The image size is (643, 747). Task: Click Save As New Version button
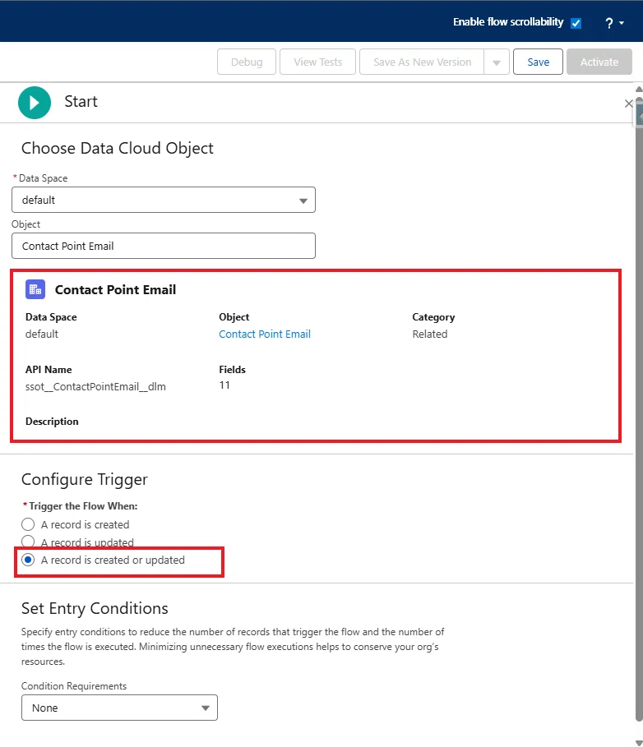click(x=422, y=62)
